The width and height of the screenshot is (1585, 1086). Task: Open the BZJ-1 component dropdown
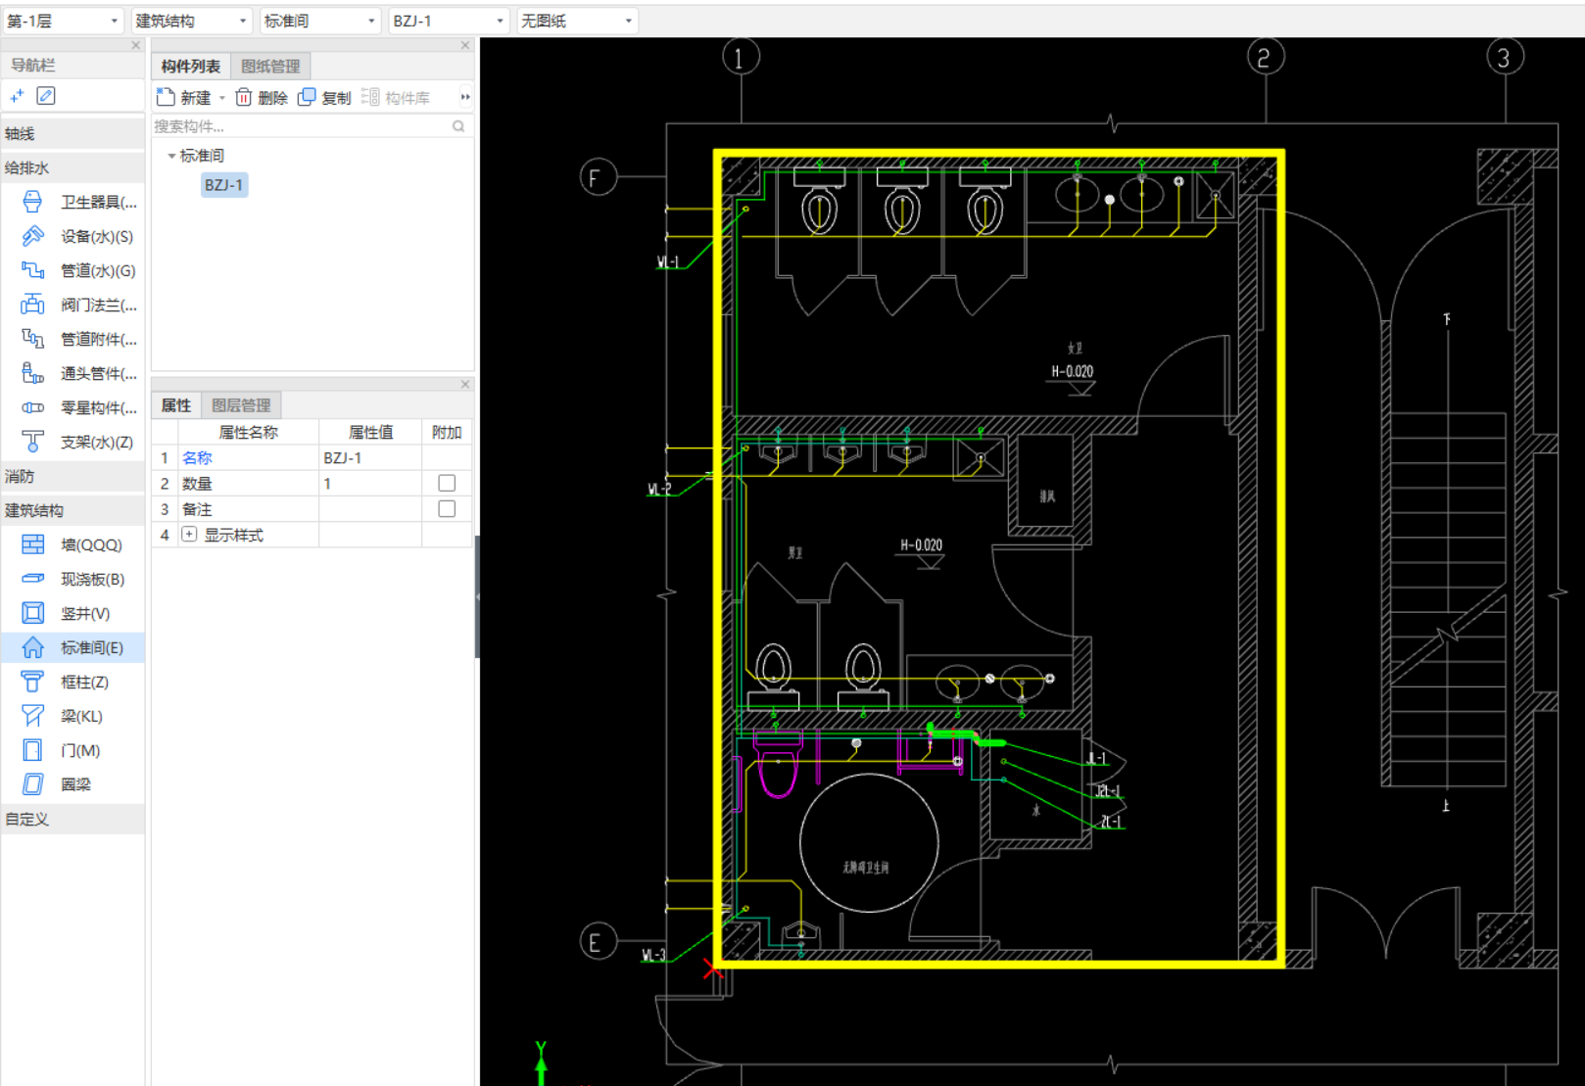point(449,21)
